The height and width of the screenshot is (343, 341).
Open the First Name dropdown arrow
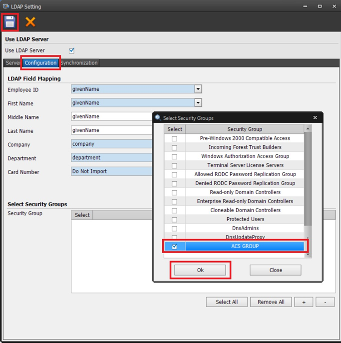point(198,103)
